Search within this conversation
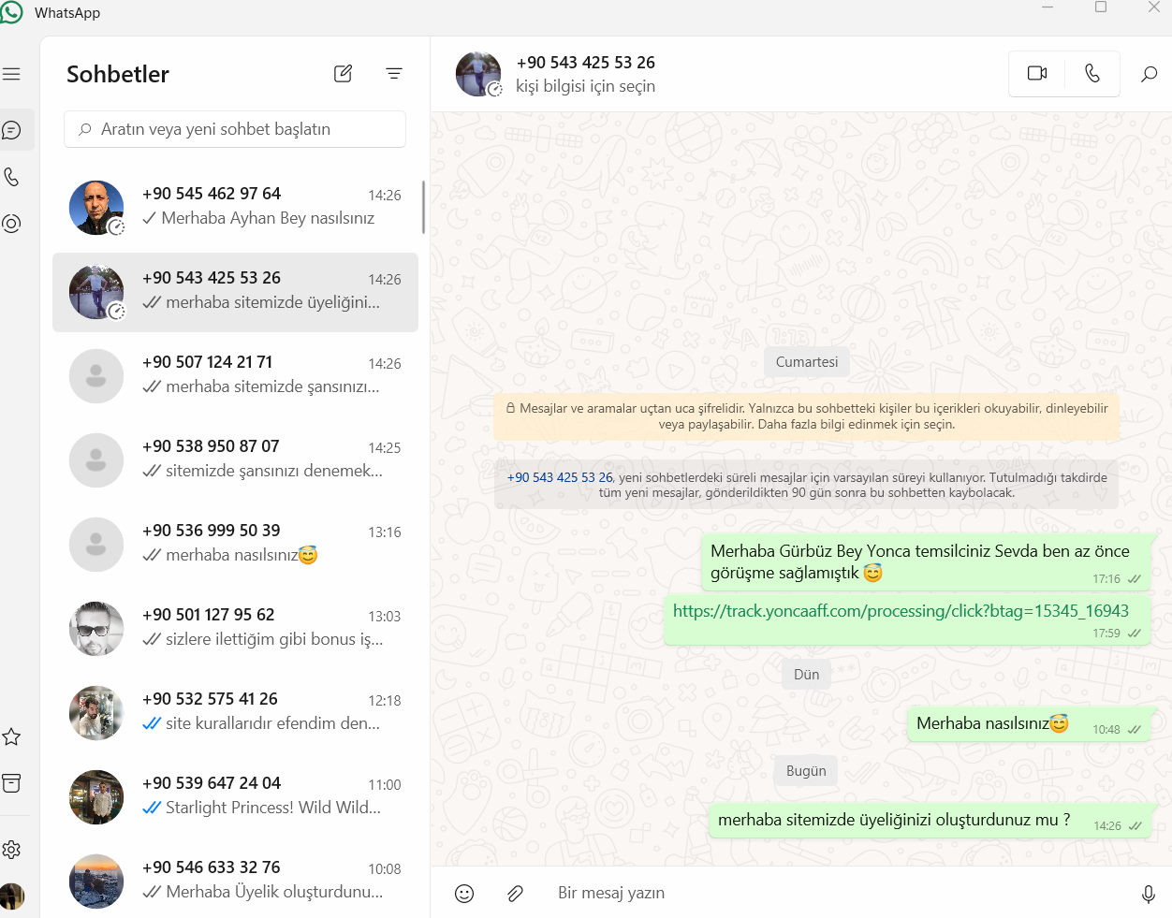1172x918 pixels. coord(1149,74)
